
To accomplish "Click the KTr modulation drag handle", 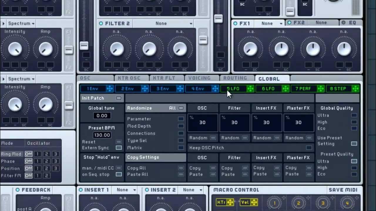I will click(230, 202).
